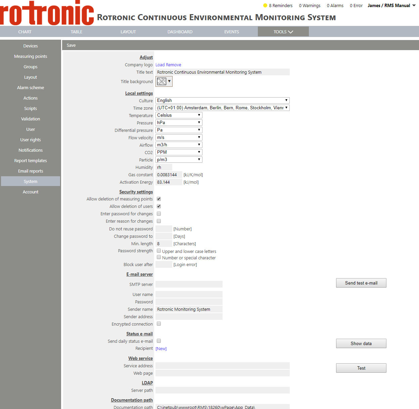The image size is (419, 409).
Task: Open the user menu chevron beside James / RMS Manual
Action: point(414,5)
